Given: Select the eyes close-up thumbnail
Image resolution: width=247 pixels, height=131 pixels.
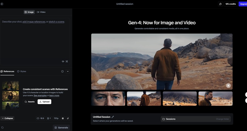Looking at the screenshot, I should (108, 99).
